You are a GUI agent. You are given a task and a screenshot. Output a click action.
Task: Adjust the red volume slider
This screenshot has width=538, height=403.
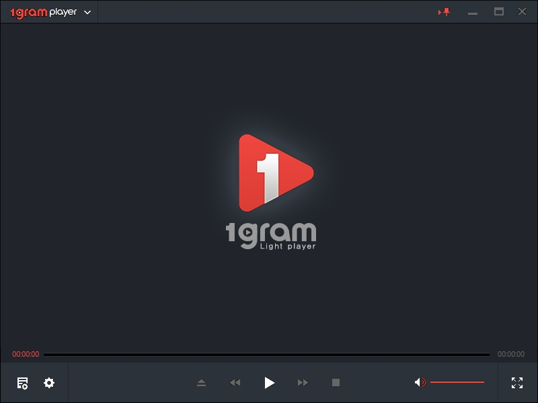(x=457, y=382)
